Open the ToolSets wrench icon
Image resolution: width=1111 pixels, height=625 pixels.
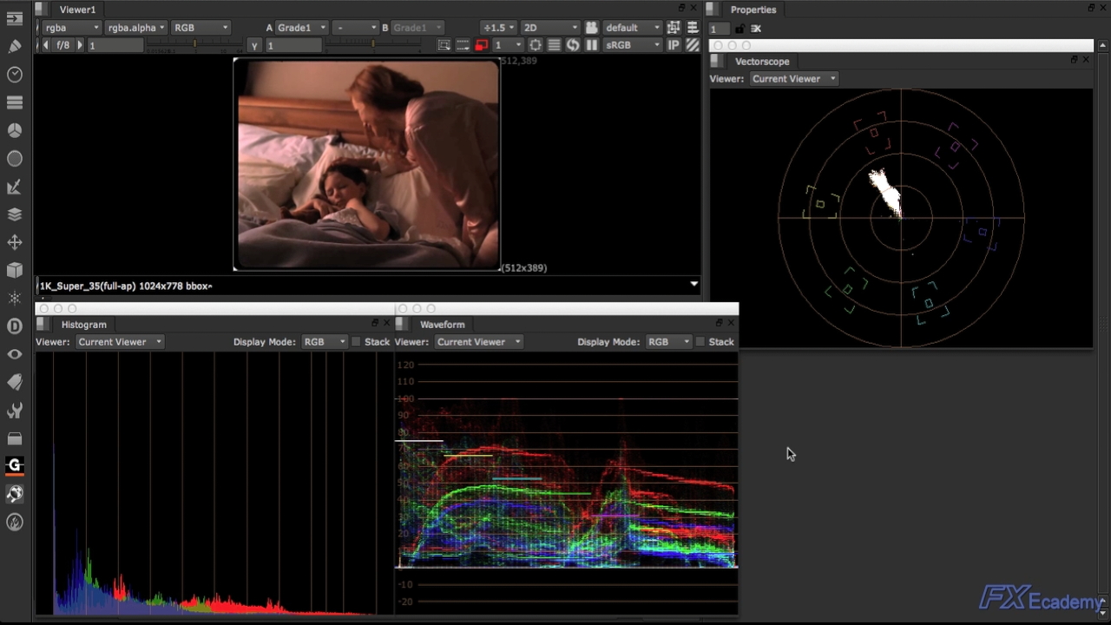click(x=15, y=410)
